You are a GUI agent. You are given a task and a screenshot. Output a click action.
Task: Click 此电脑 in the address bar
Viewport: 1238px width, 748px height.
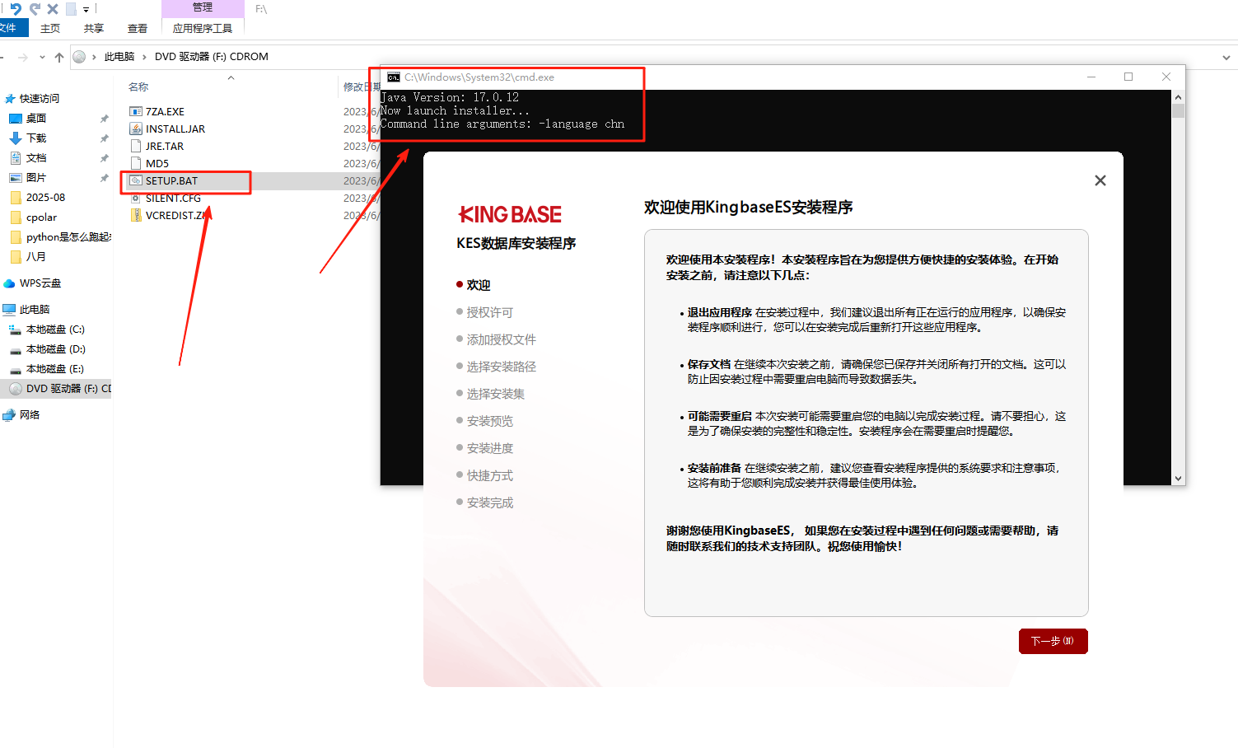[x=119, y=57]
